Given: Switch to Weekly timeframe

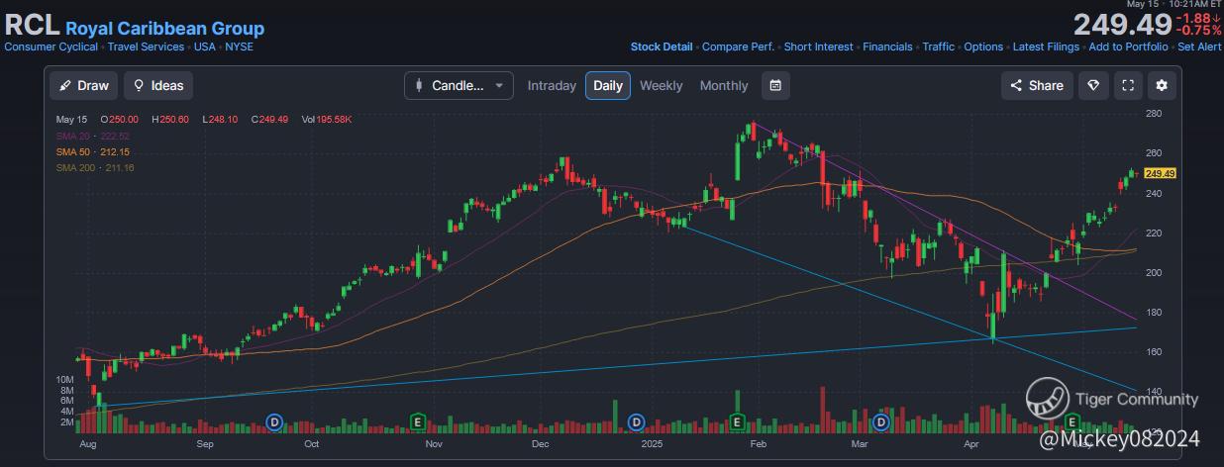Looking at the screenshot, I should [661, 85].
